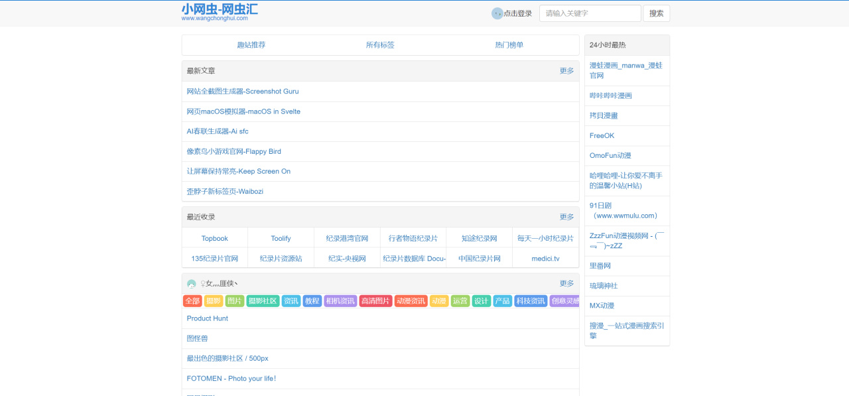Screen dimensions: 849x396
Task: Open 纪实-央视网 site link
Action: [x=347, y=258]
